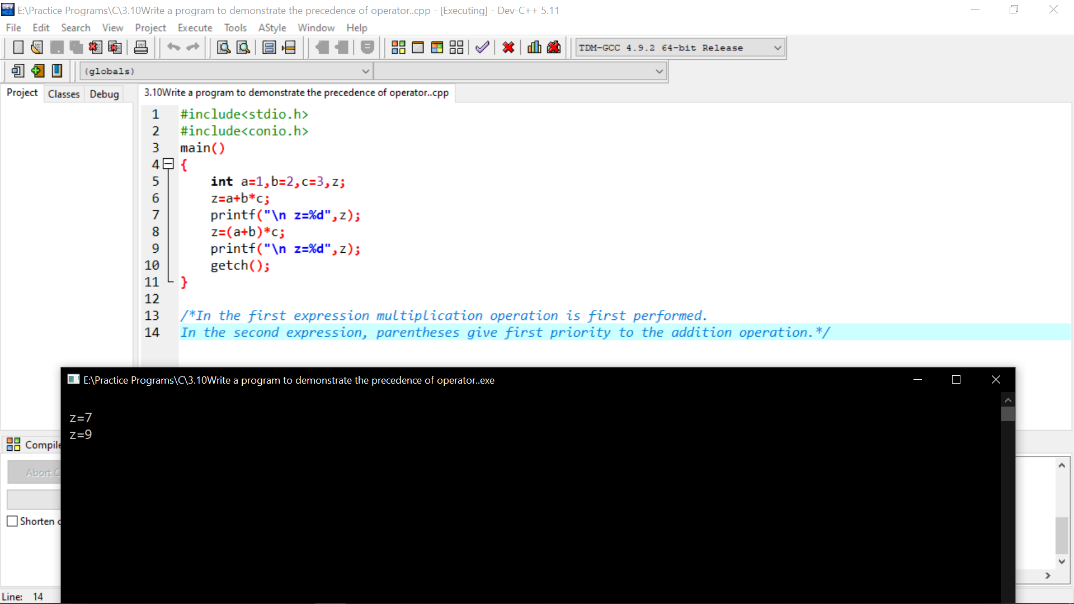This screenshot has width=1074, height=604.
Task: Click the Toggle Bookmark icon
Action: tap(56, 71)
